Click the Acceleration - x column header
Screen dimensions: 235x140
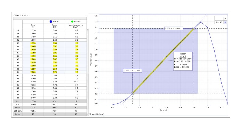click(76, 26)
